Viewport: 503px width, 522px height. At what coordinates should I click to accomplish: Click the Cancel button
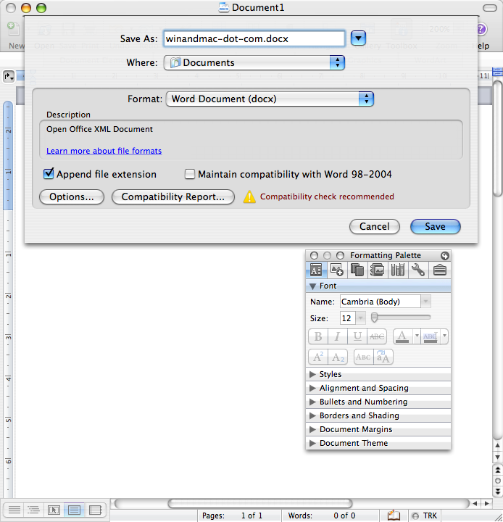coord(375,227)
